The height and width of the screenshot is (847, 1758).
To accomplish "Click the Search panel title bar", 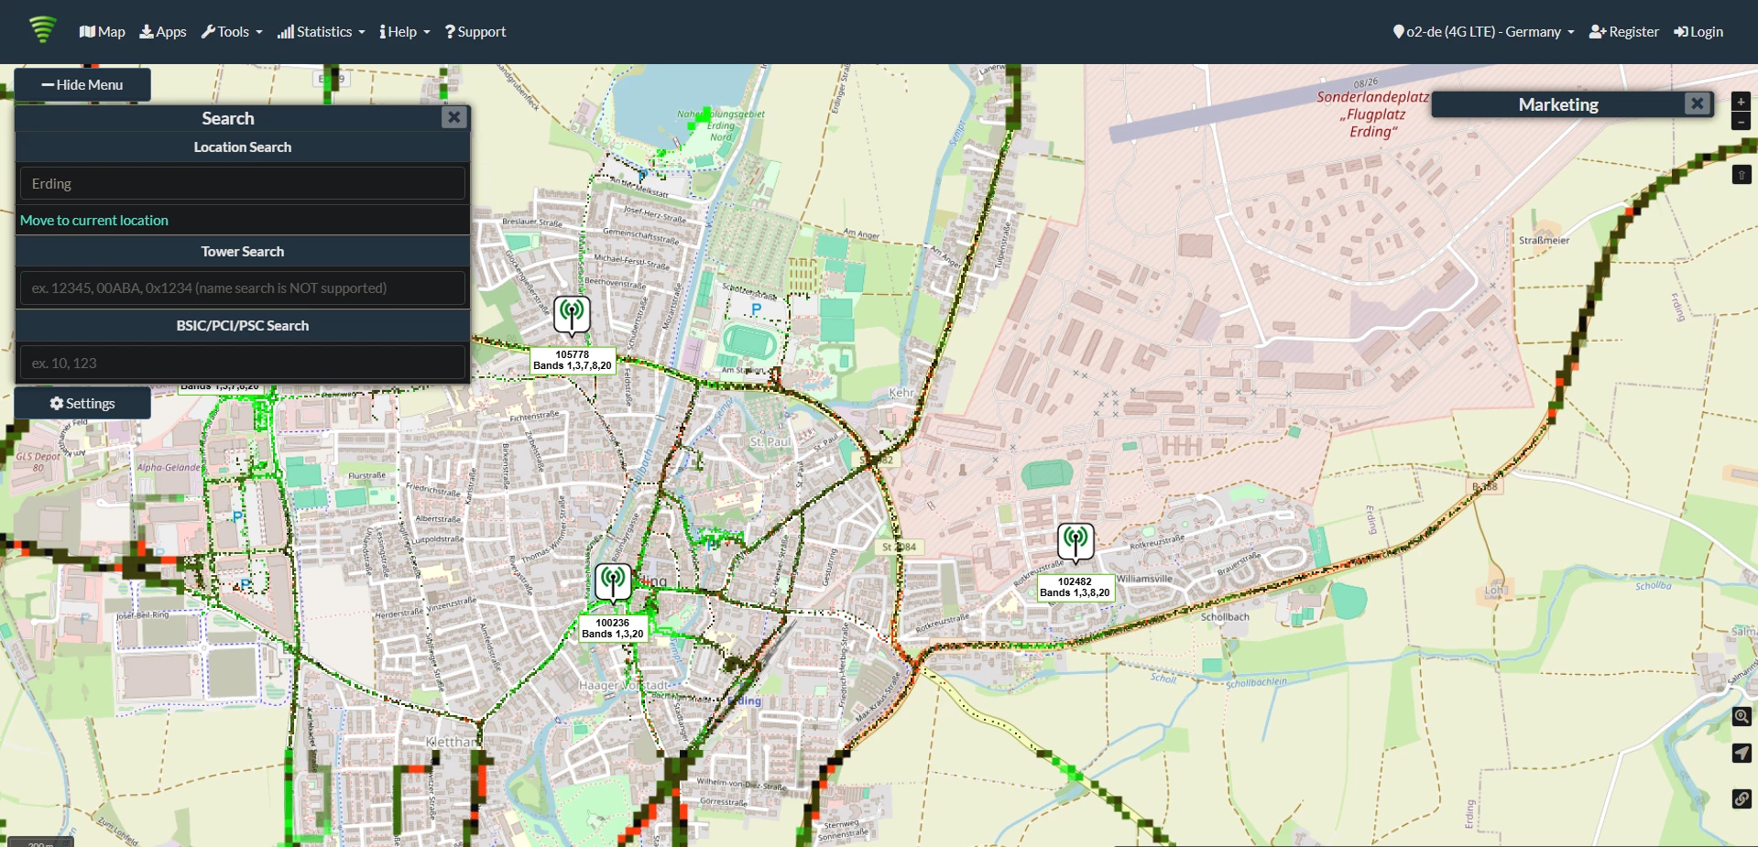I will click(x=228, y=118).
